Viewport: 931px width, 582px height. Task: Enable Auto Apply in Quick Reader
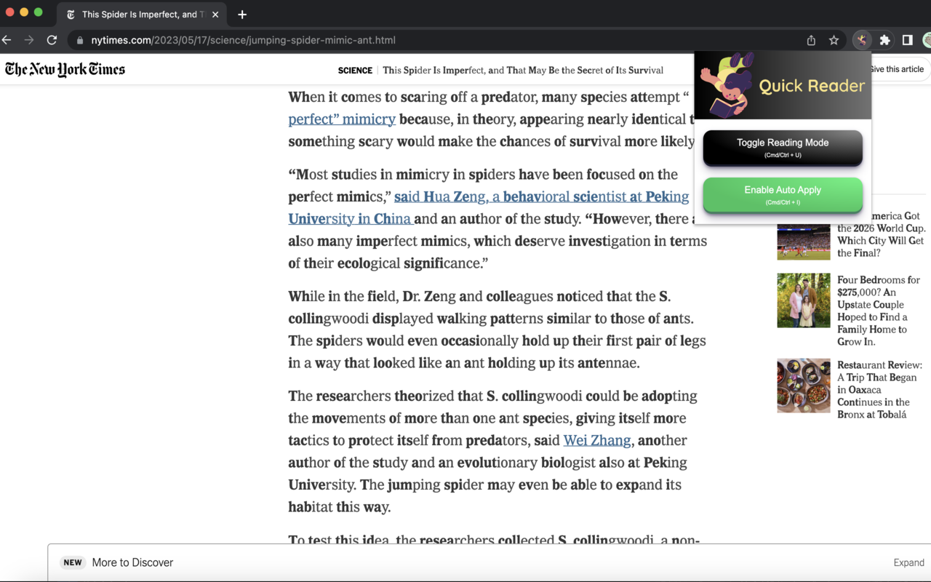[783, 194]
